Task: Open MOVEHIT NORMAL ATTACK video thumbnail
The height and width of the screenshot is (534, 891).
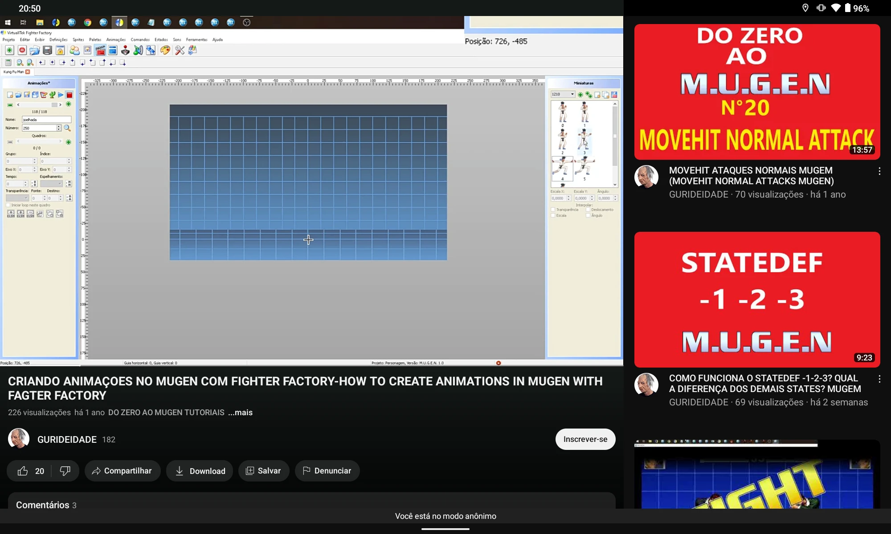Action: click(757, 92)
